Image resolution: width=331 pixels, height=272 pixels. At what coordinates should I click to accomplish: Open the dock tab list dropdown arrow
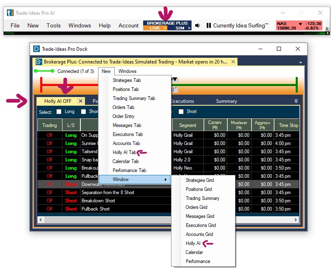(300, 63)
